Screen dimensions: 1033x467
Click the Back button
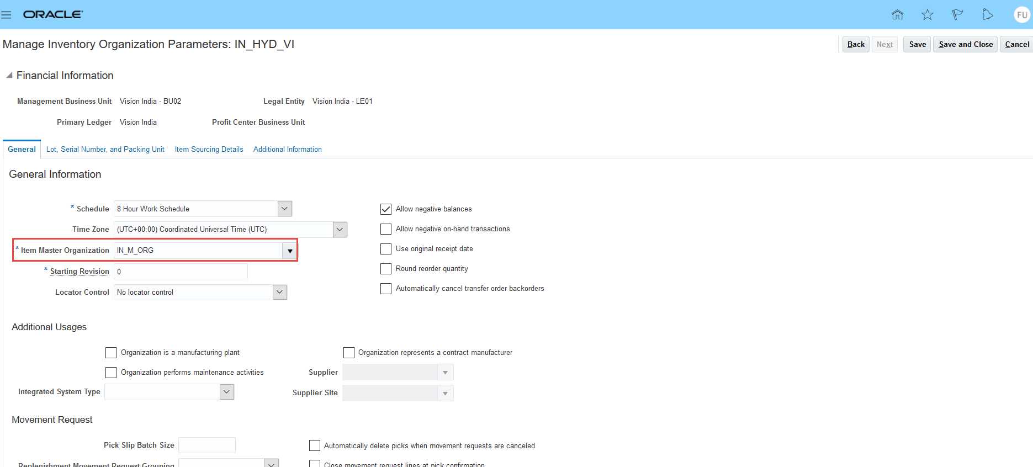[856, 44]
